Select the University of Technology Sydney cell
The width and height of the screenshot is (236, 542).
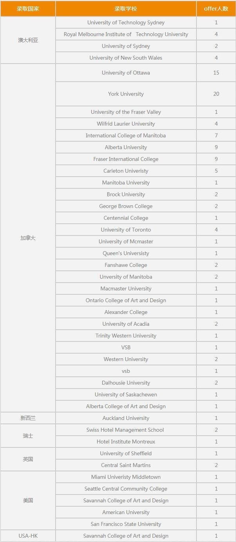126,23
